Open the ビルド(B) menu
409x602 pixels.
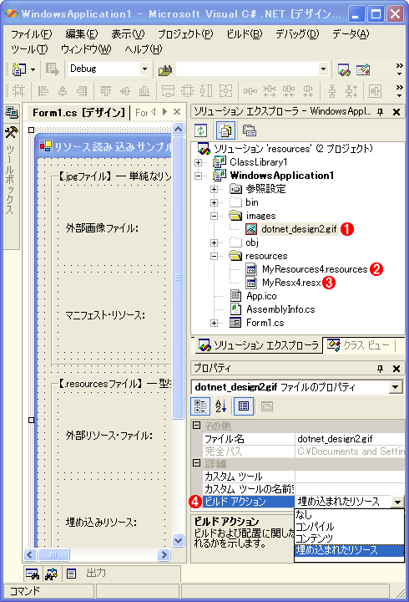point(245,34)
